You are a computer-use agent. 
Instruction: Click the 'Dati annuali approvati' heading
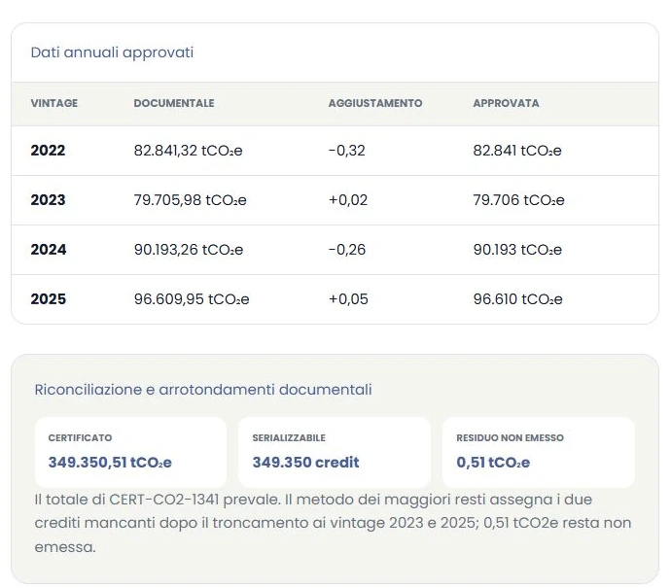pyautogui.click(x=112, y=52)
